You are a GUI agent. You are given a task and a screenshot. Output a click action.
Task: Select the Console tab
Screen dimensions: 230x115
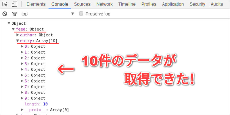click(x=60, y=4)
